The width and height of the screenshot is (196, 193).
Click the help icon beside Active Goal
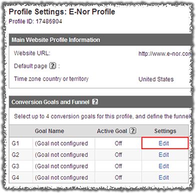pos(133,131)
